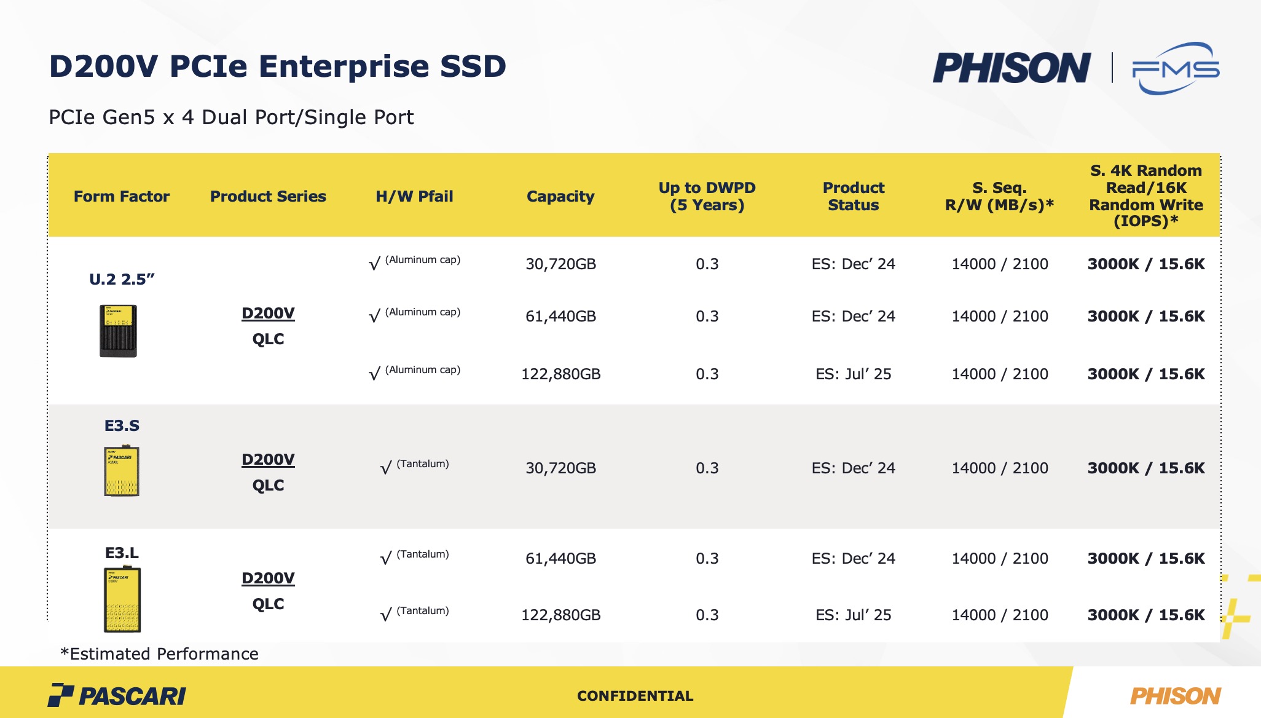
Task: Click the FMS logo in the header
Action: click(1176, 68)
